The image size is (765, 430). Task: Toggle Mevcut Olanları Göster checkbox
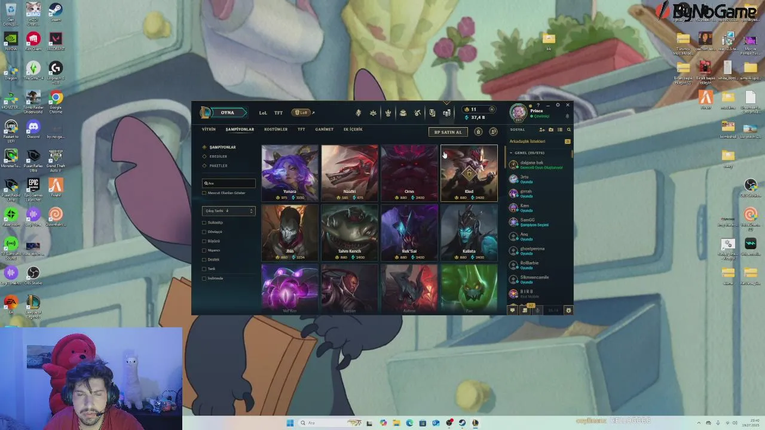click(x=204, y=193)
